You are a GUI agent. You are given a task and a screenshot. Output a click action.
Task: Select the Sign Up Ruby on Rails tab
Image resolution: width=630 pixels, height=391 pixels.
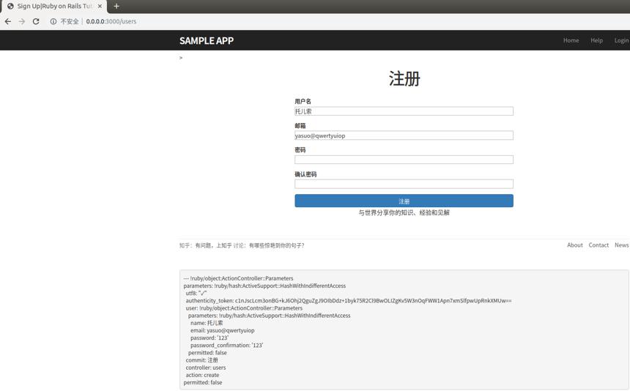(x=53, y=7)
